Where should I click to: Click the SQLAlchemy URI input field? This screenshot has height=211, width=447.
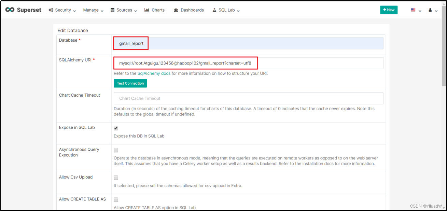[x=249, y=63]
